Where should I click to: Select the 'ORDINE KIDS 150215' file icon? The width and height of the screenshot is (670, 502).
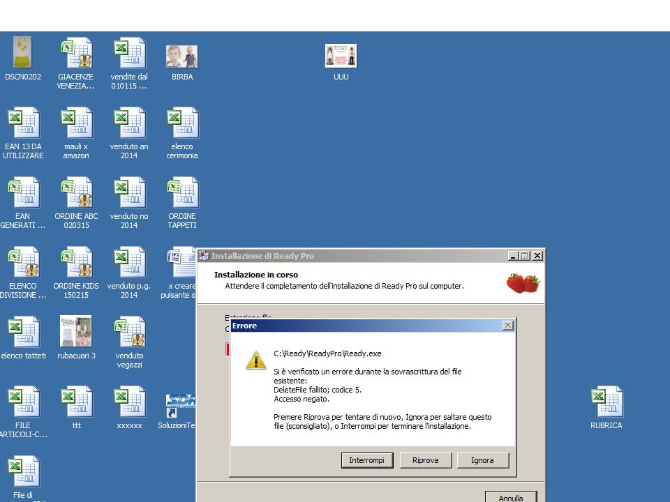tap(77, 261)
